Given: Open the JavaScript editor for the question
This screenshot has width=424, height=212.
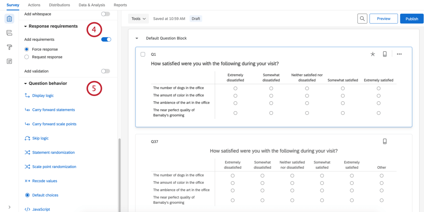Looking at the screenshot, I should (40, 209).
